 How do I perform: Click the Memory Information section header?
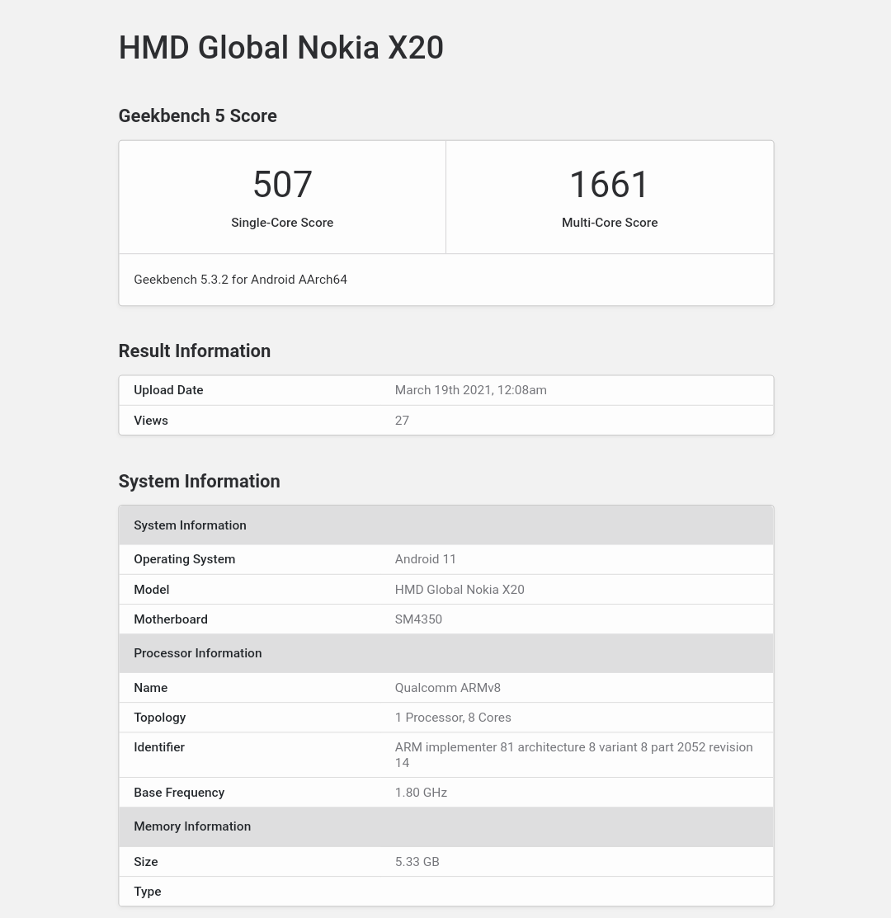(192, 826)
